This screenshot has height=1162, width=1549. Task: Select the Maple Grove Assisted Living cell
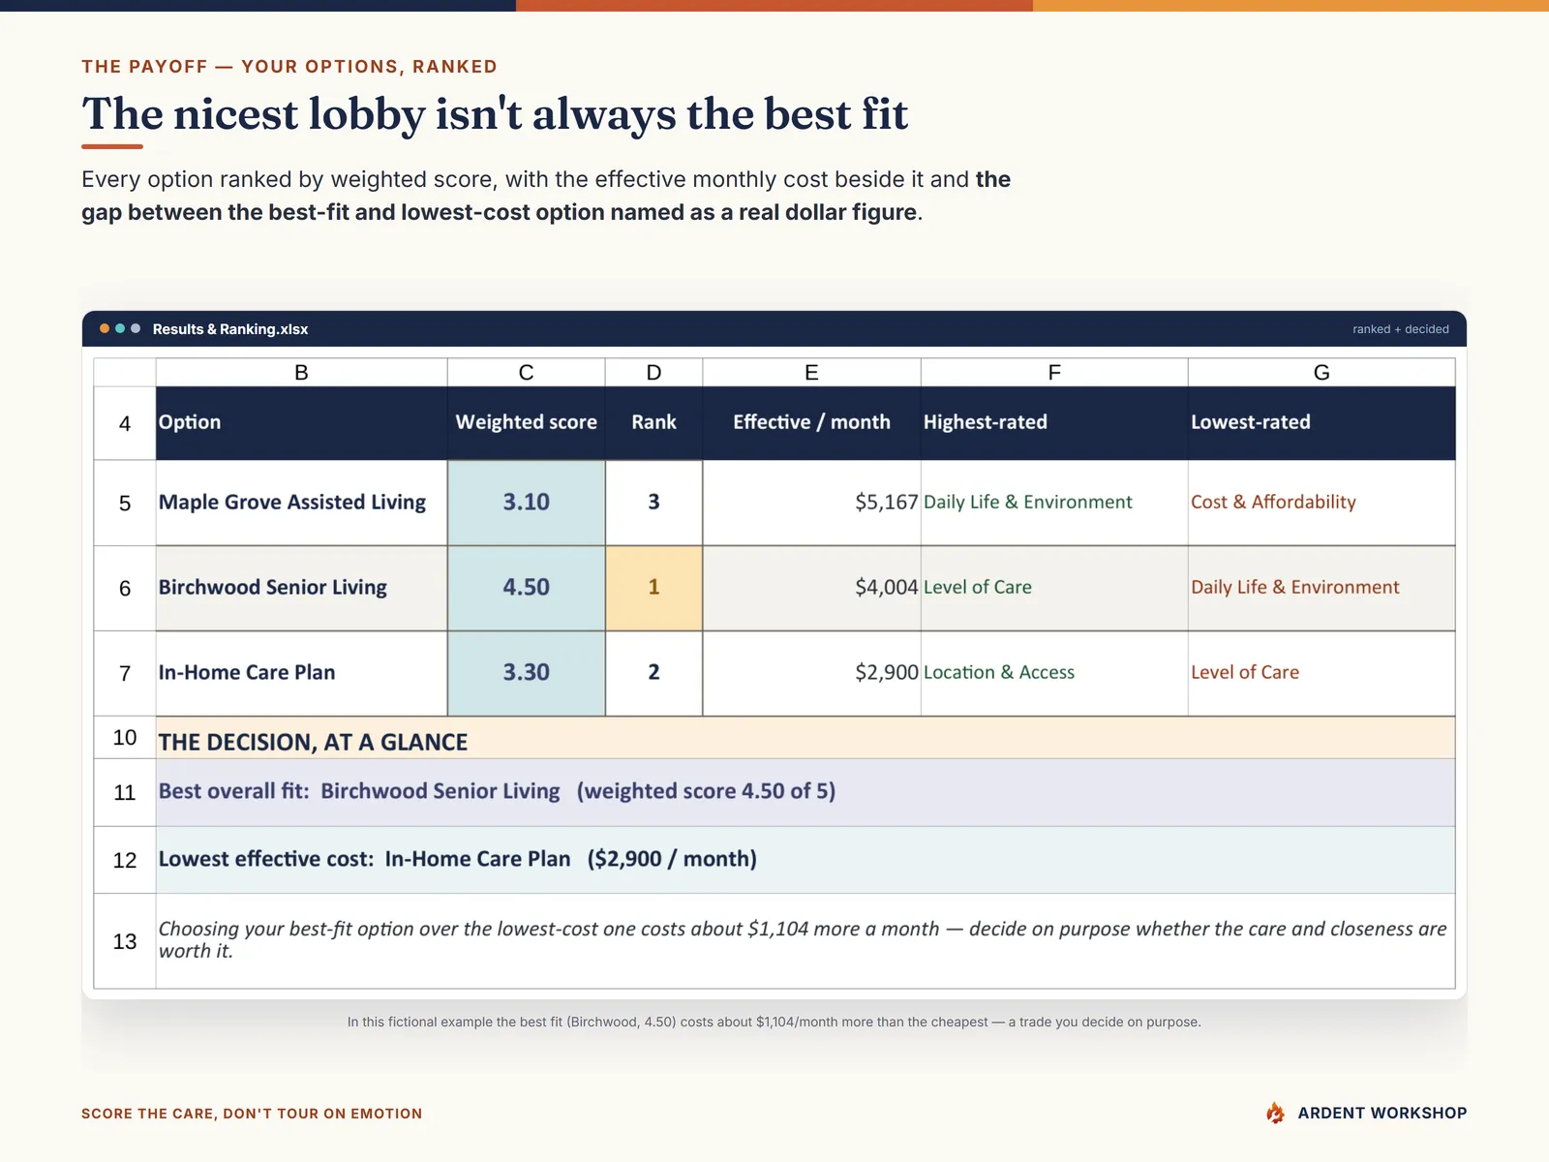[301, 503]
